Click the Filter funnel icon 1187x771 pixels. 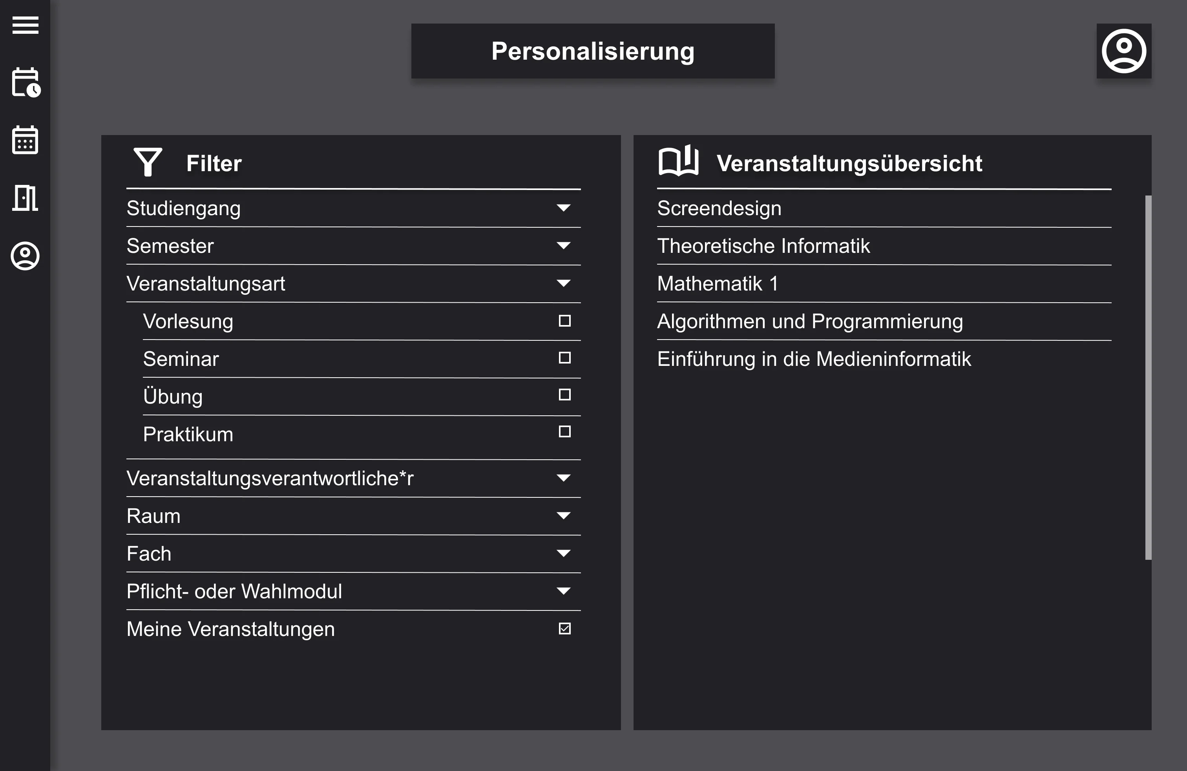(148, 162)
